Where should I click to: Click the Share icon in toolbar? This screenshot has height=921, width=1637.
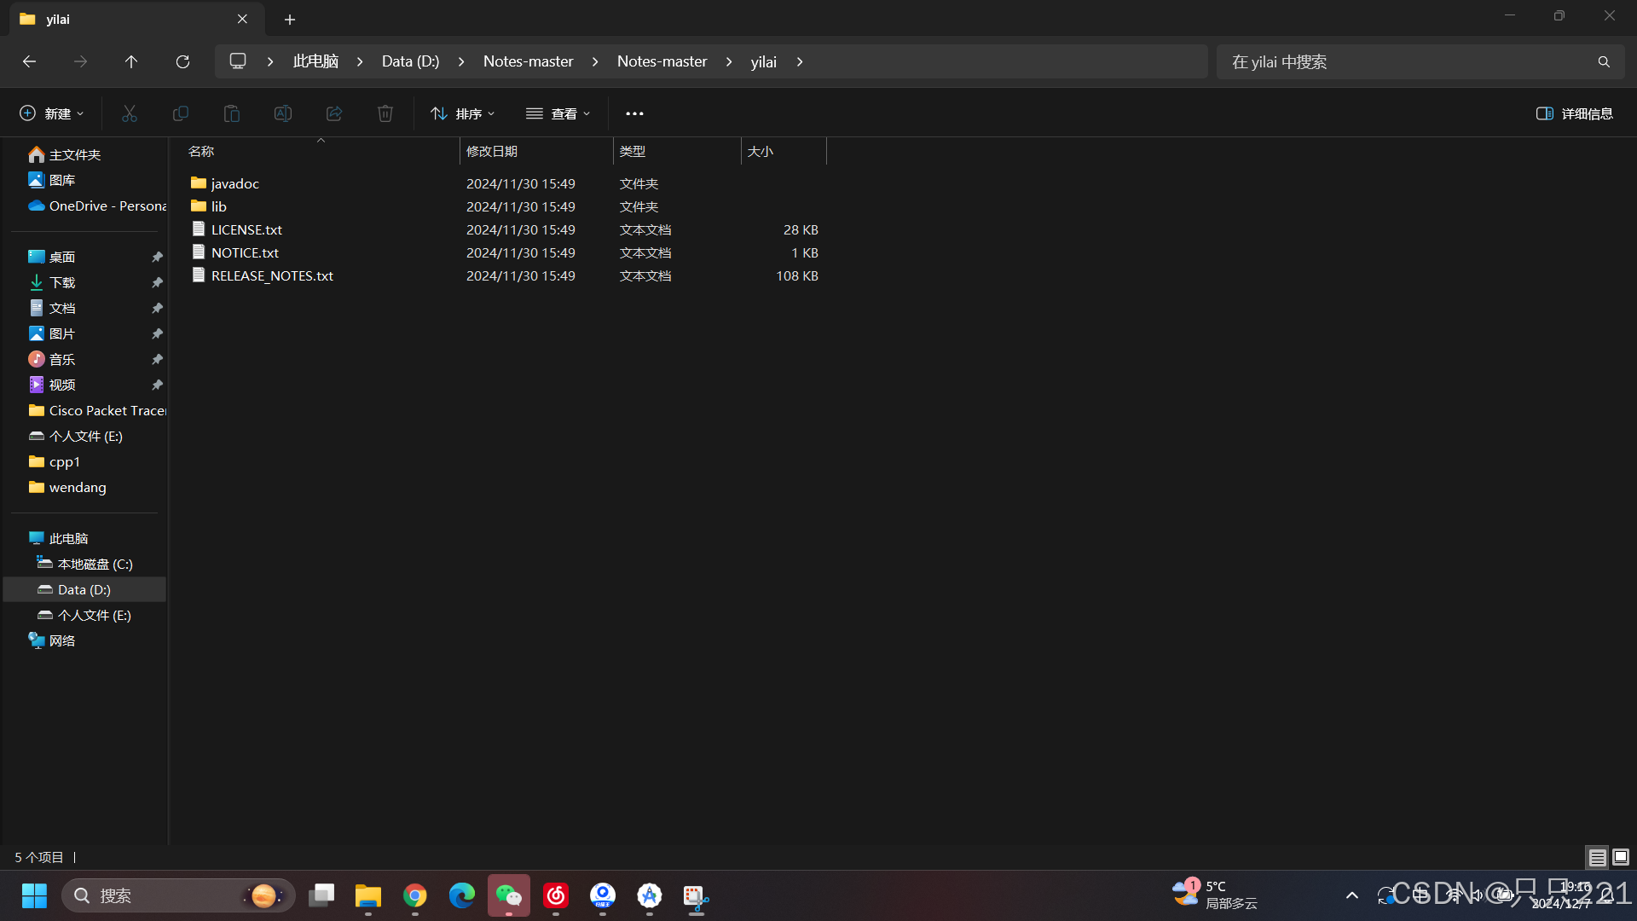point(334,113)
